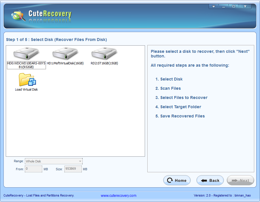The width and height of the screenshot is (260, 202).
Task: Click the RD2:ST16GB(15GB) label
Action: click(x=104, y=63)
